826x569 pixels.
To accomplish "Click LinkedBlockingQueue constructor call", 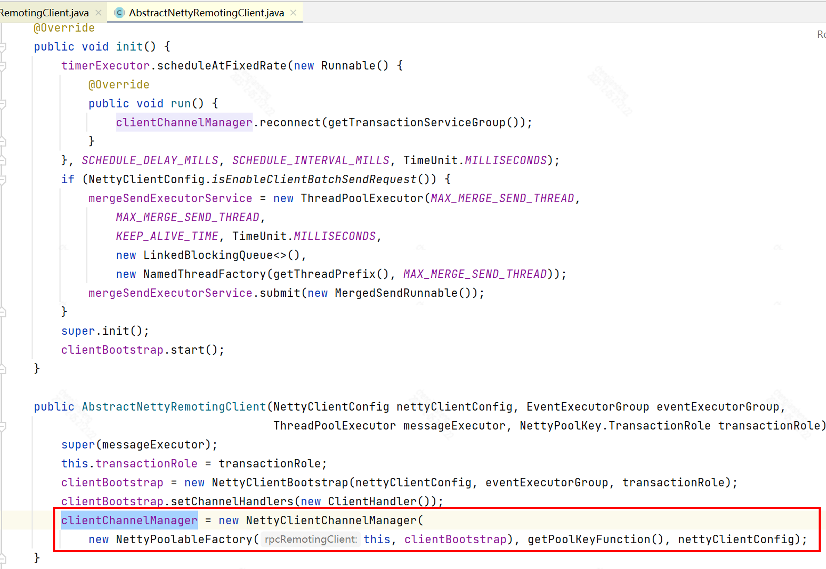I will [208, 255].
